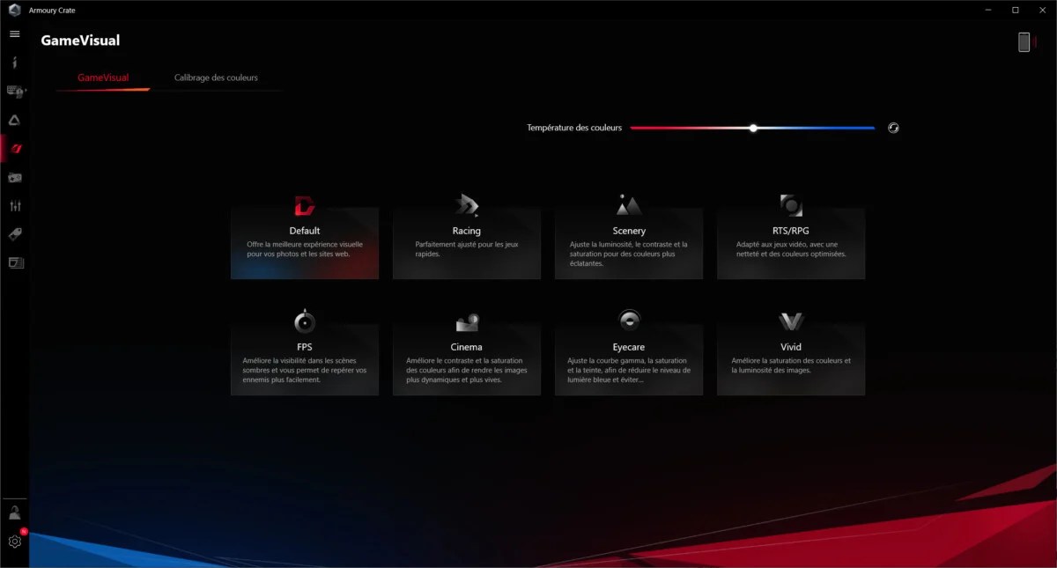Switch to the GameVisual tab
1057x568 pixels.
click(103, 77)
